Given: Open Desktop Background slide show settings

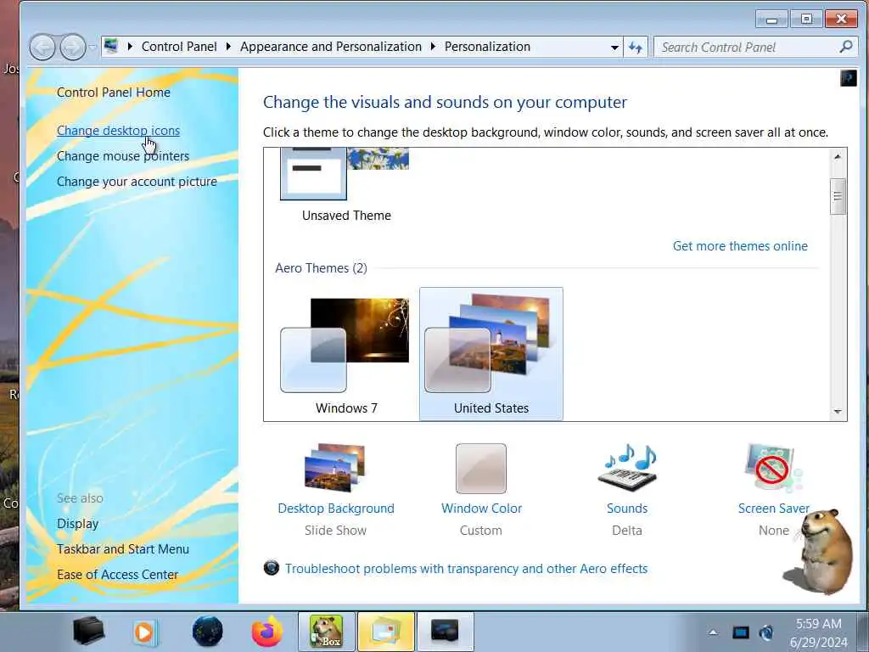Looking at the screenshot, I should [x=335, y=468].
